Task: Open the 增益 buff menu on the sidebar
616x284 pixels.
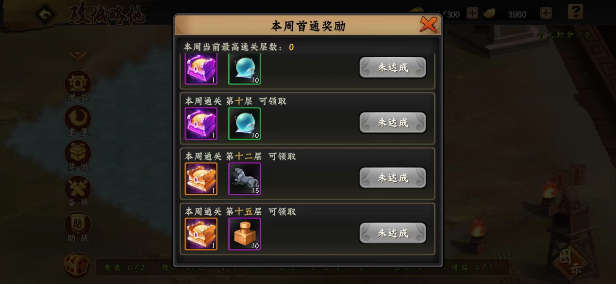Action: click(x=78, y=85)
